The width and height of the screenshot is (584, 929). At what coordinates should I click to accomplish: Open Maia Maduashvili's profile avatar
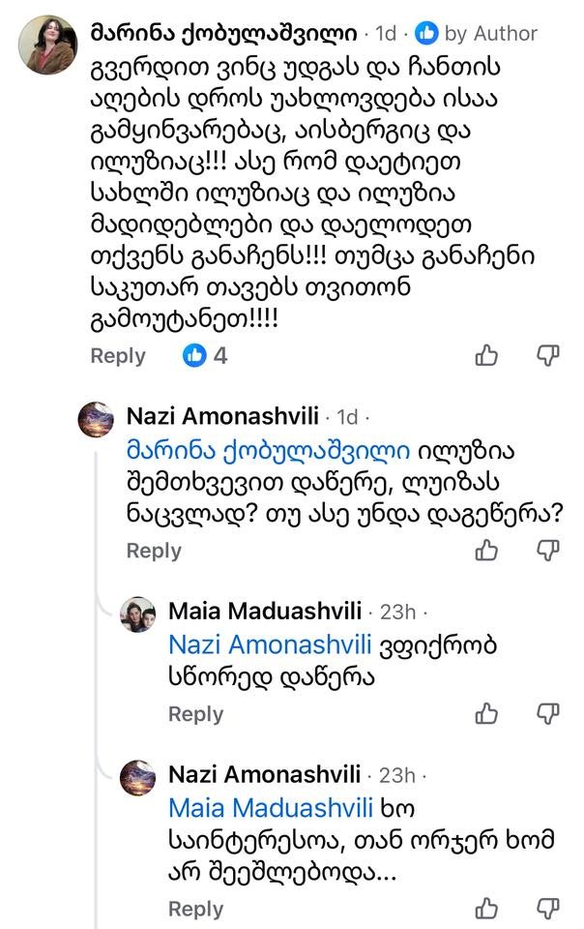137,614
